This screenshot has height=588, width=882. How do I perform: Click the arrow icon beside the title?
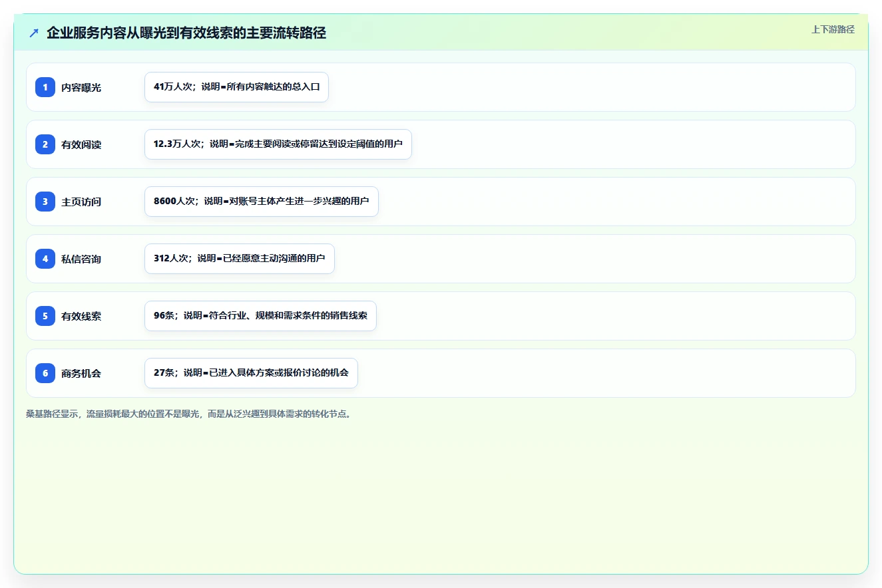pos(34,33)
